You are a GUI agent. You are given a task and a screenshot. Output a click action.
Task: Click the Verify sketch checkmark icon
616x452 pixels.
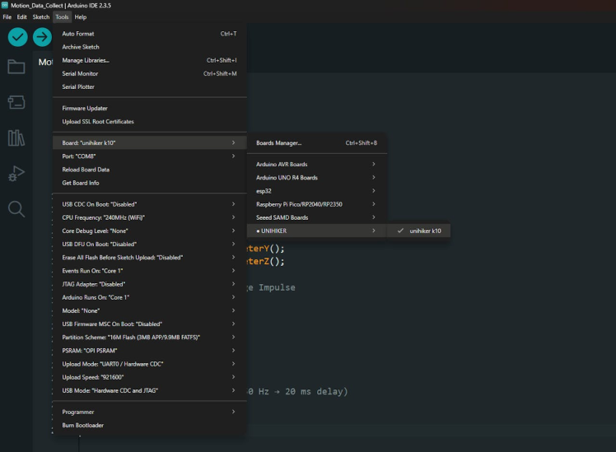(16, 37)
